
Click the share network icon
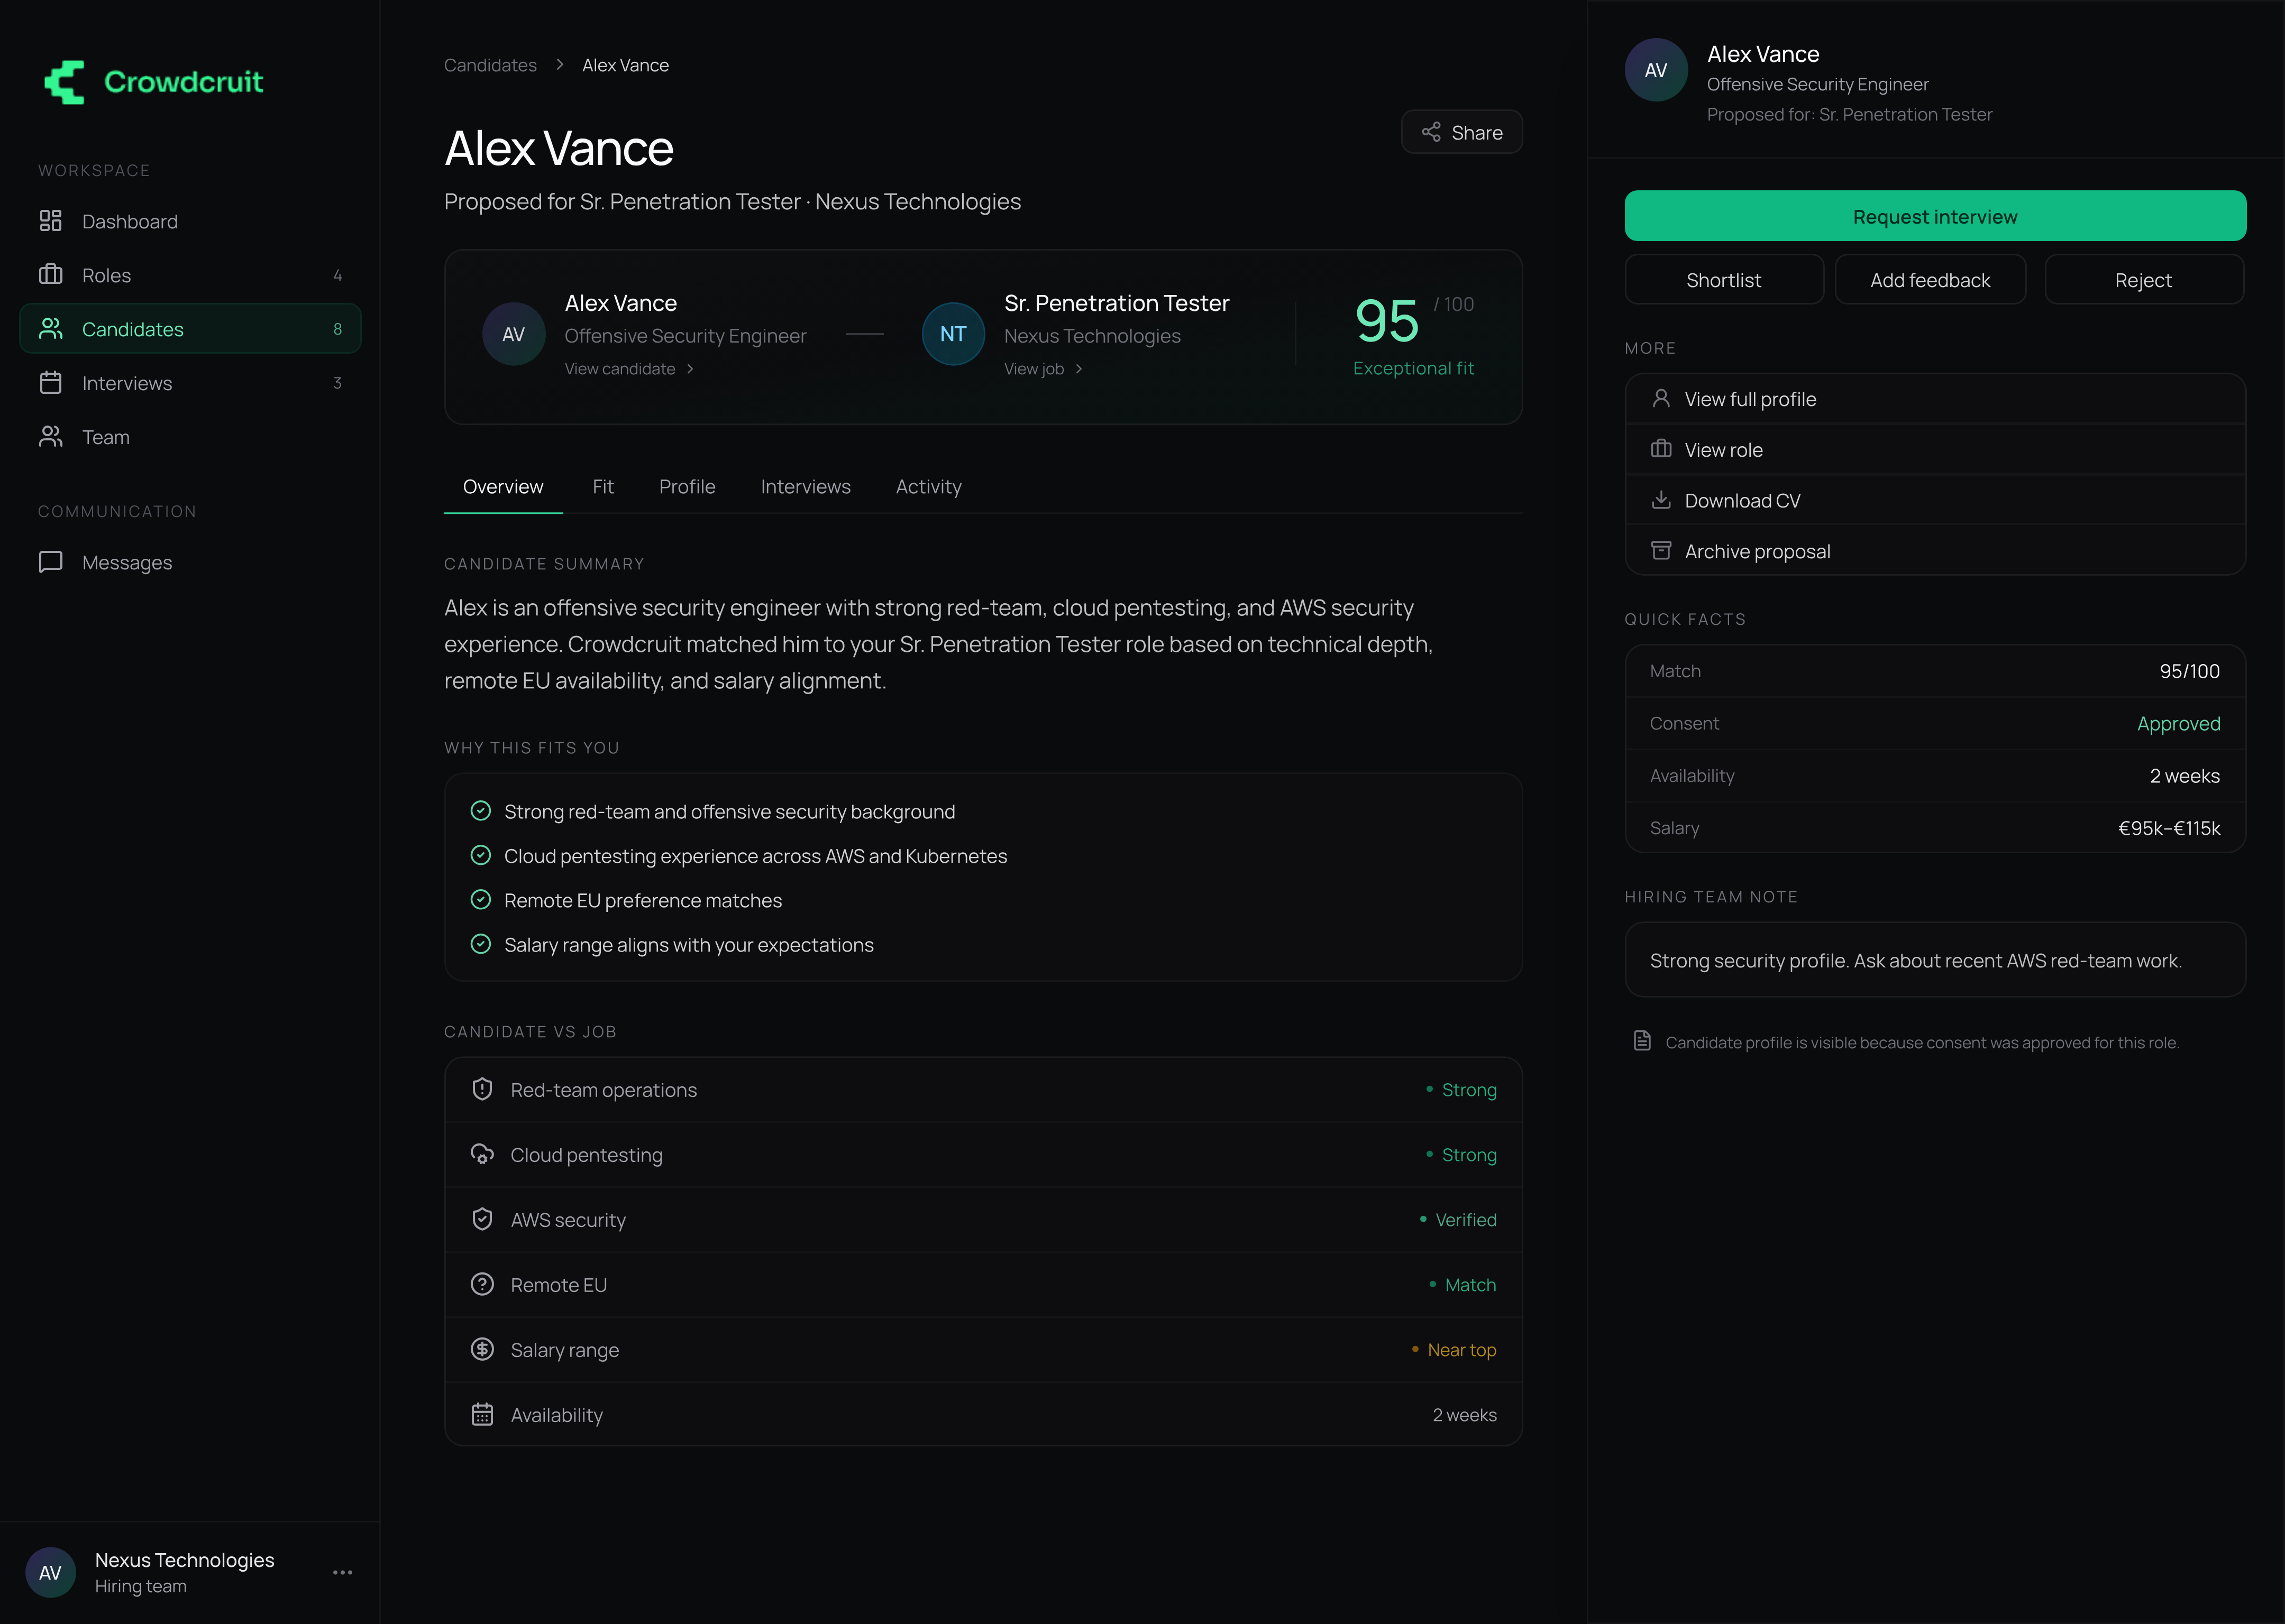click(x=1432, y=132)
